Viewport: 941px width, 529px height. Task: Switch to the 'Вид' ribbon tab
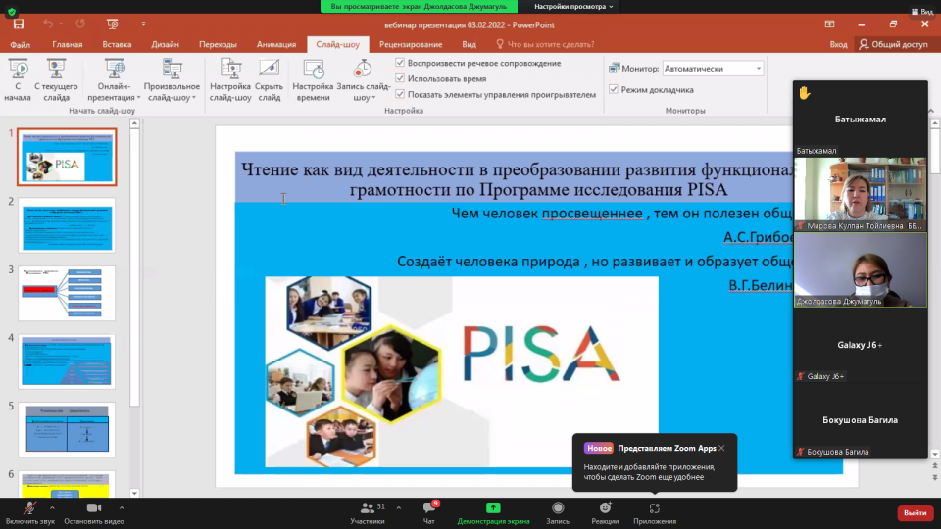(469, 44)
